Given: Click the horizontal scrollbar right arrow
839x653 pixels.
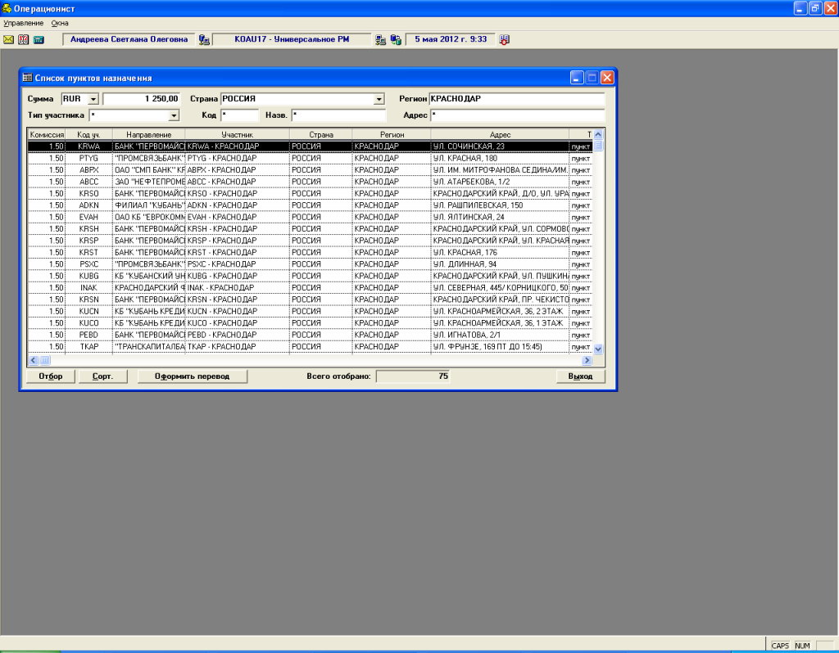Looking at the screenshot, I should 587,360.
